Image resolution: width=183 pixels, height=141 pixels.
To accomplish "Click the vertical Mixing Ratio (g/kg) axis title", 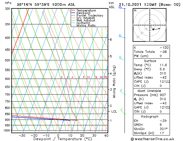I will coord(114,82).
